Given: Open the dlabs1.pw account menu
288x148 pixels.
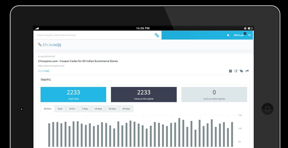Looking at the screenshot, I should pos(239,35).
